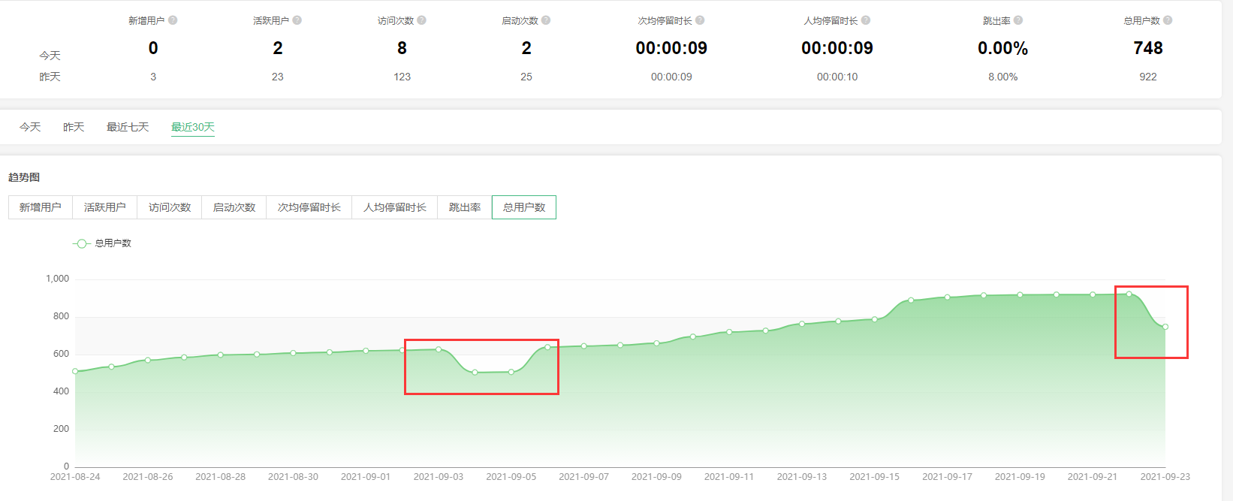Viewport: 1233px width, 501px height.
Task: Show the 次均停留时长 trend chart
Action: point(309,207)
